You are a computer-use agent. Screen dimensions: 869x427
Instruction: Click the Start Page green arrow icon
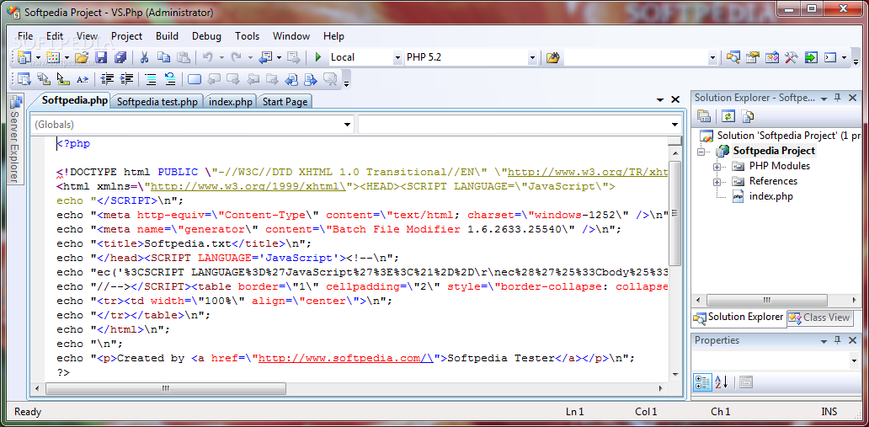coord(812,57)
